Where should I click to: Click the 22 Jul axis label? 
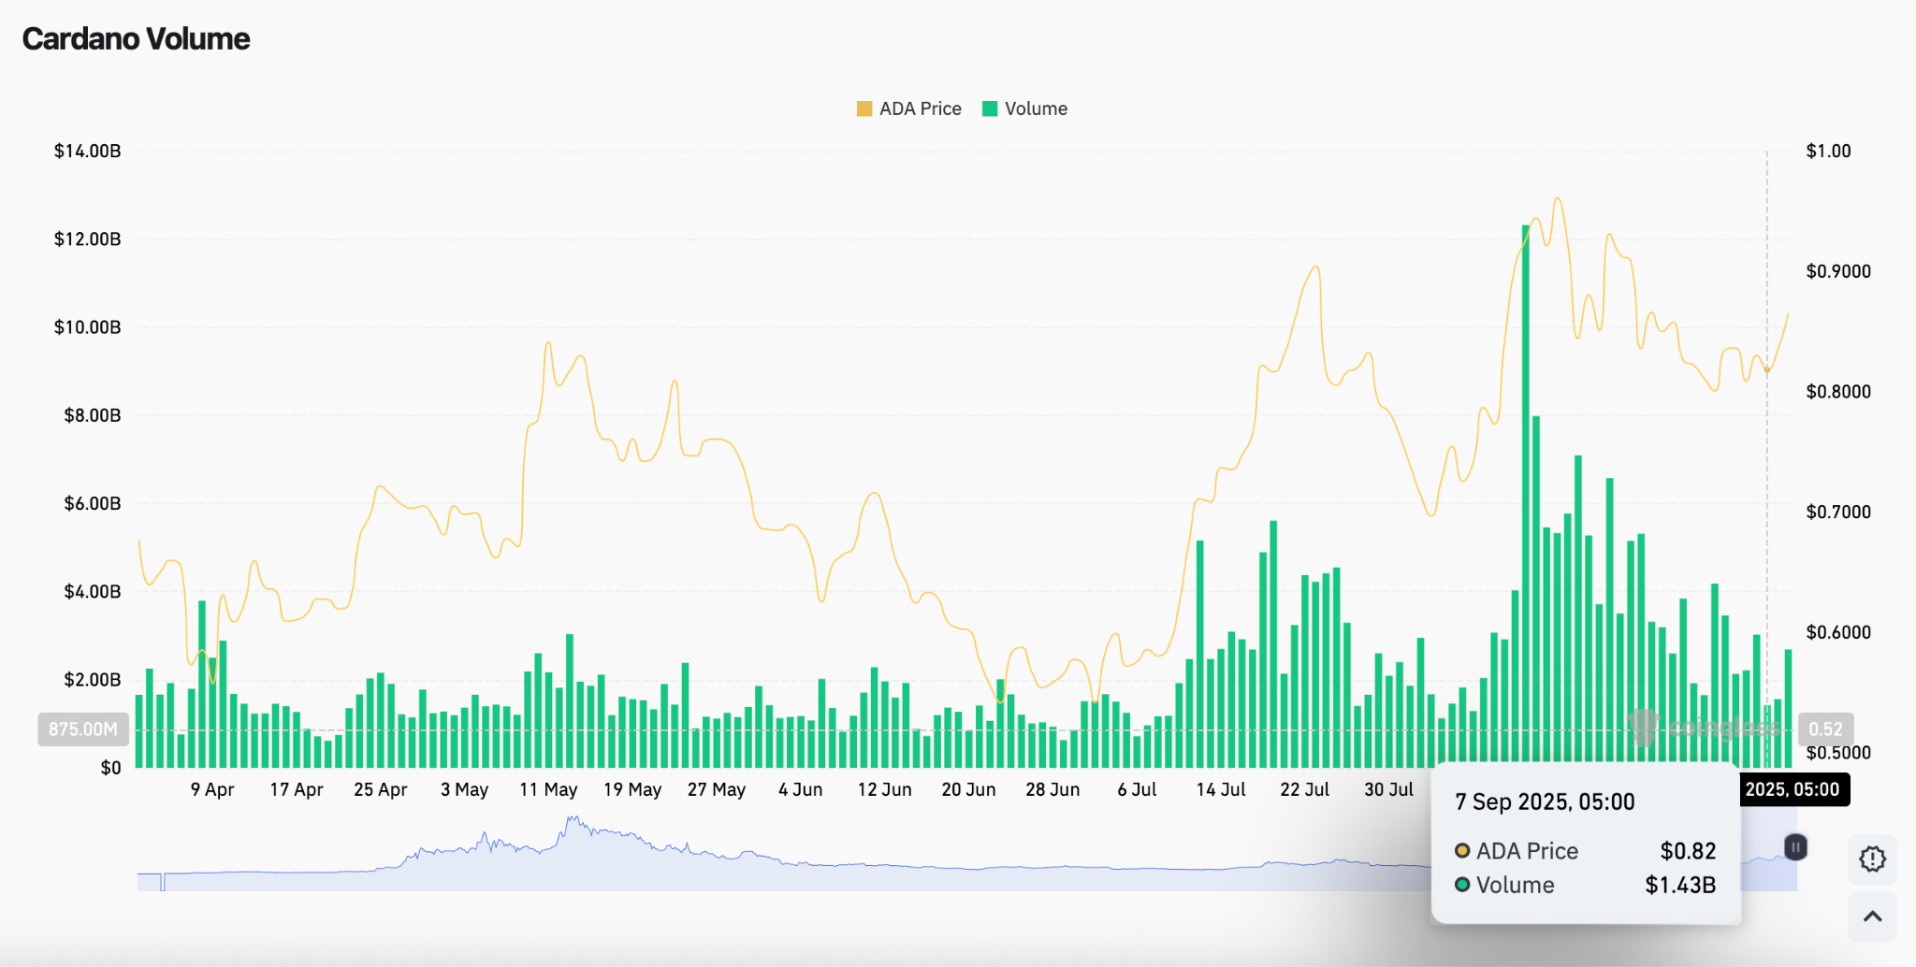click(x=1305, y=789)
